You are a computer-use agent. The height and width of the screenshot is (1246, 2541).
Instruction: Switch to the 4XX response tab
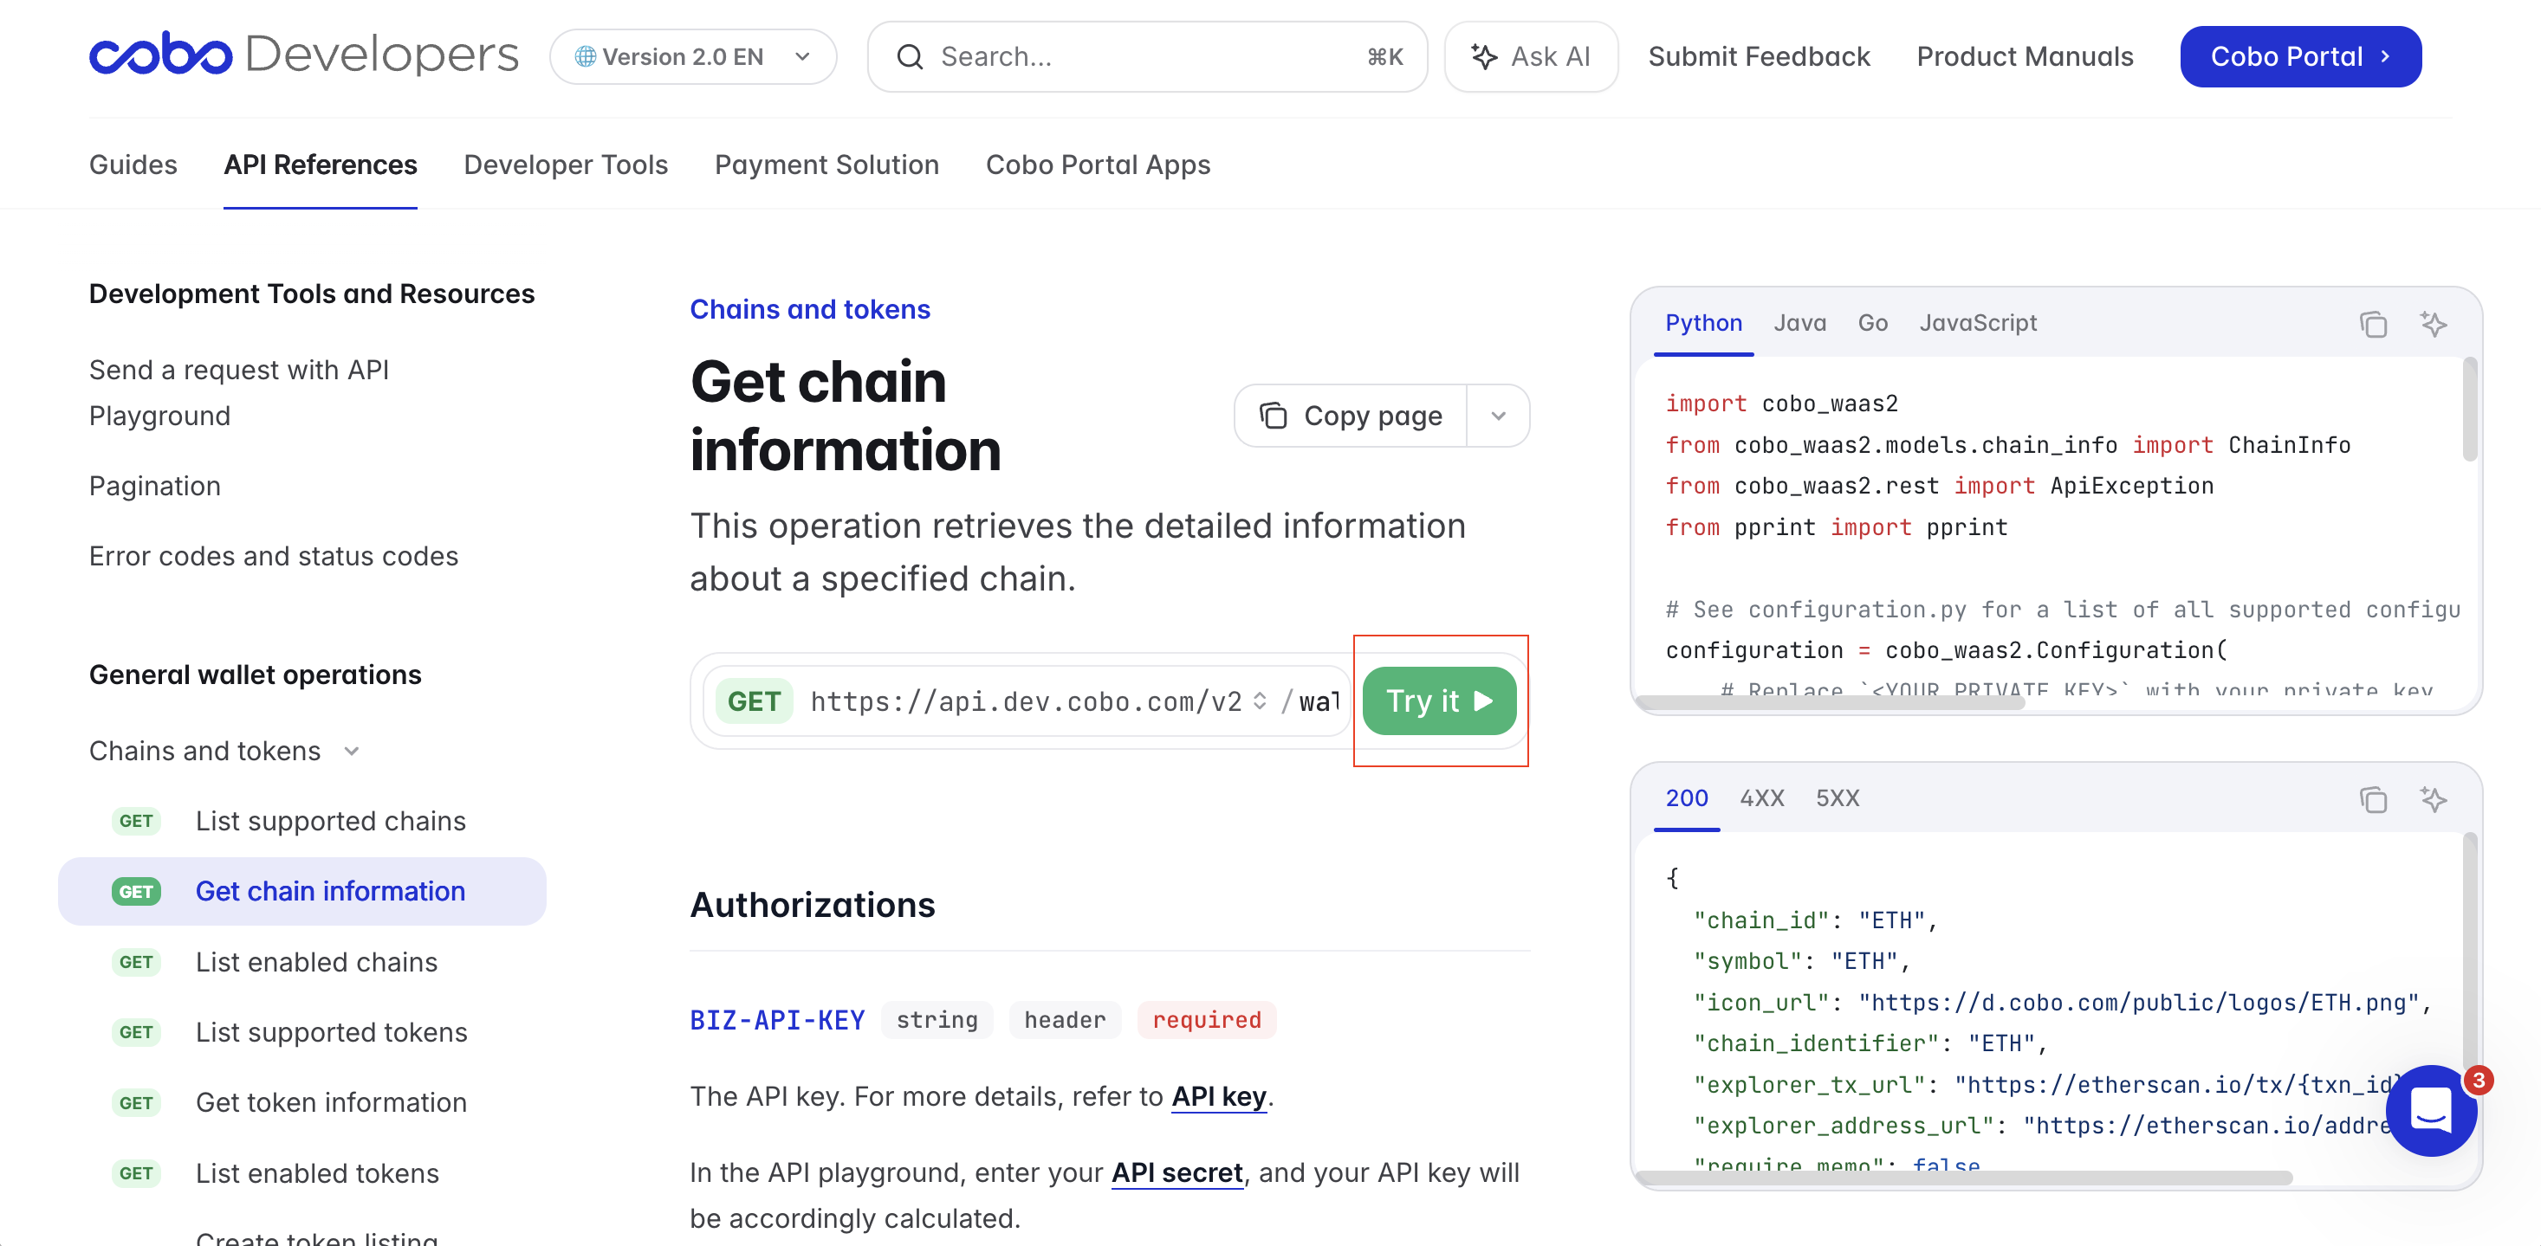click(x=1762, y=798)
